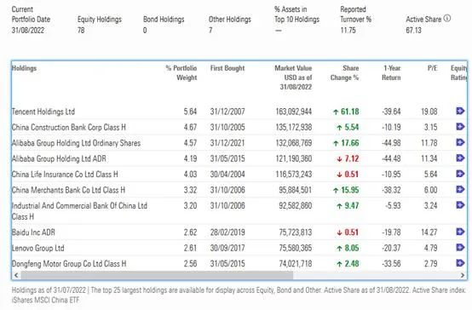This screenshot has width=472, height=310.
Task: Sort table by 1-Year Return header
Action: tap(391, 73)
